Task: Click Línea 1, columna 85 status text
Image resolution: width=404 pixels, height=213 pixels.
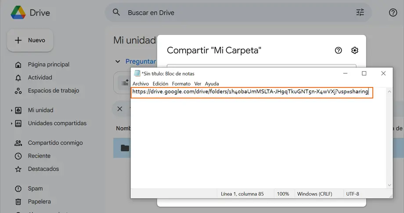Action: (x=242, y=194)
